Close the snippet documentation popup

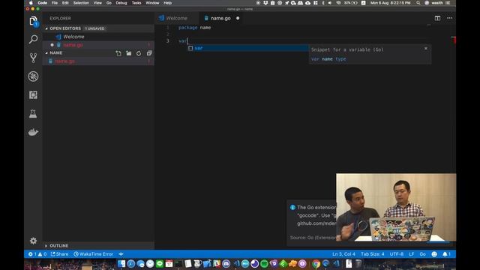pos(426,49)
